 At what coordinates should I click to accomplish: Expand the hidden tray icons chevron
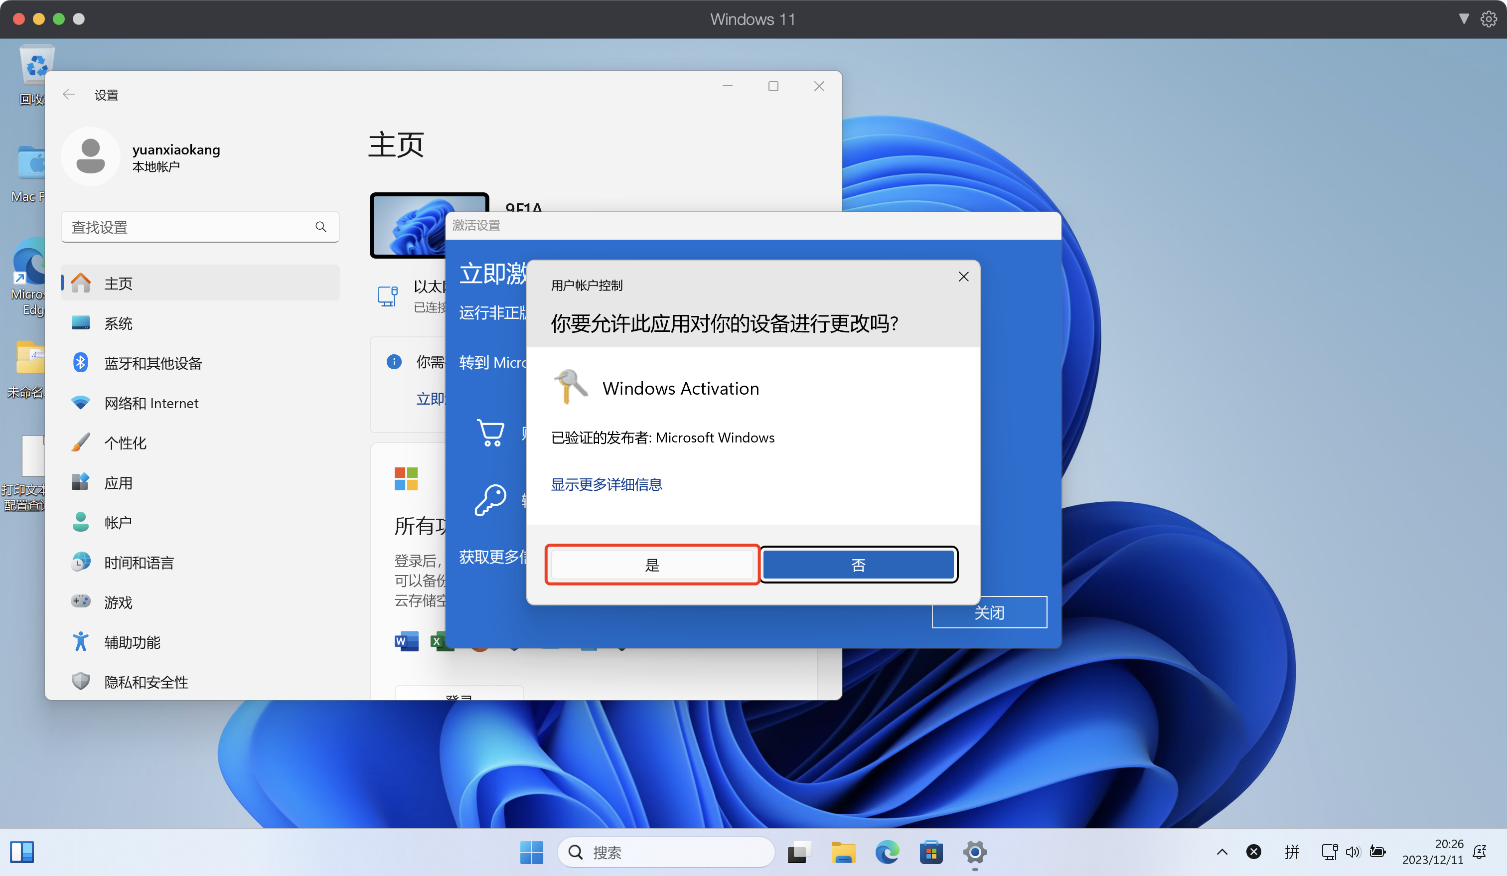pyautogui.click(x=1222, y=852)
